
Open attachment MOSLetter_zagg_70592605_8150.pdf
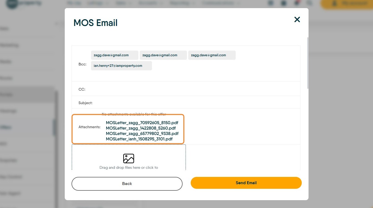click(142, 123)
